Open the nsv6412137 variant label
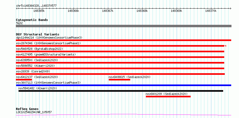This screenshot has width=239, height=118. tap(37, 77)
